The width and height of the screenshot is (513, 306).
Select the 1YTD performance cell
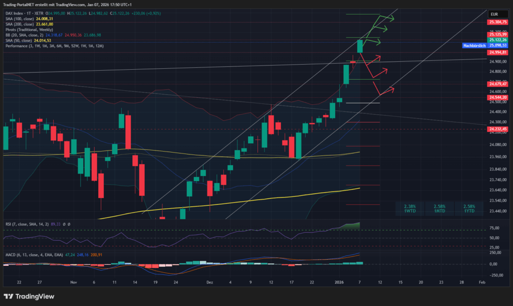[x=469, y=209]
